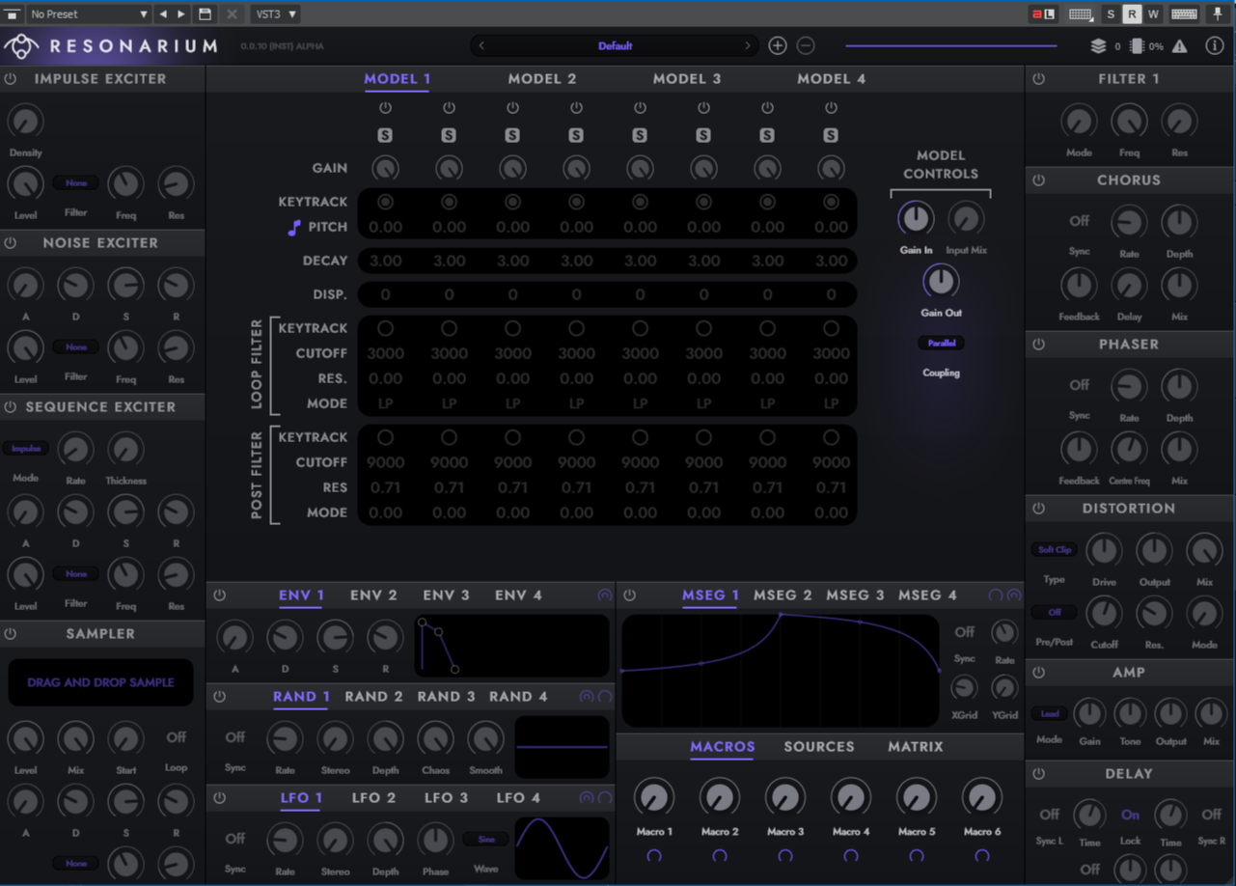Click the Resonarium logo icon
This screenshot has width=1236, height=886.
click(21, 46)
